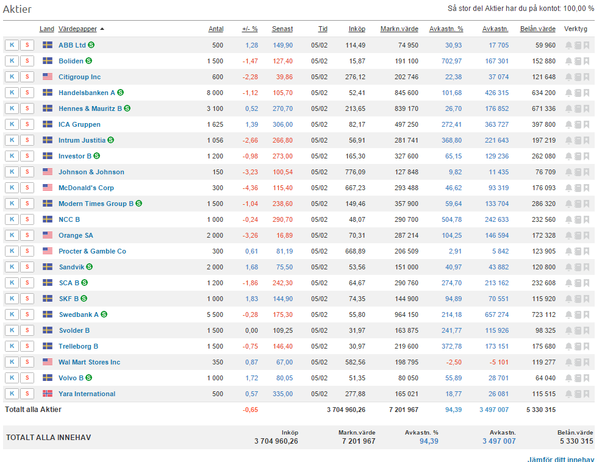Click the Jämför ditt innehav link
The image size is (602, 462).
pyautogui.click(x=561, y=459)
